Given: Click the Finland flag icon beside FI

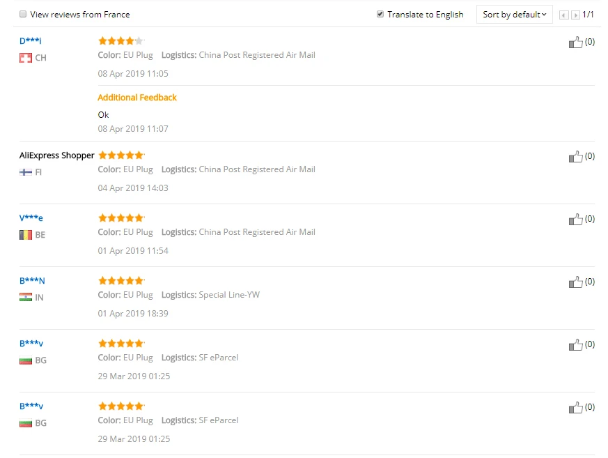Looking at the screenshot, I should [x=26, y=172].
